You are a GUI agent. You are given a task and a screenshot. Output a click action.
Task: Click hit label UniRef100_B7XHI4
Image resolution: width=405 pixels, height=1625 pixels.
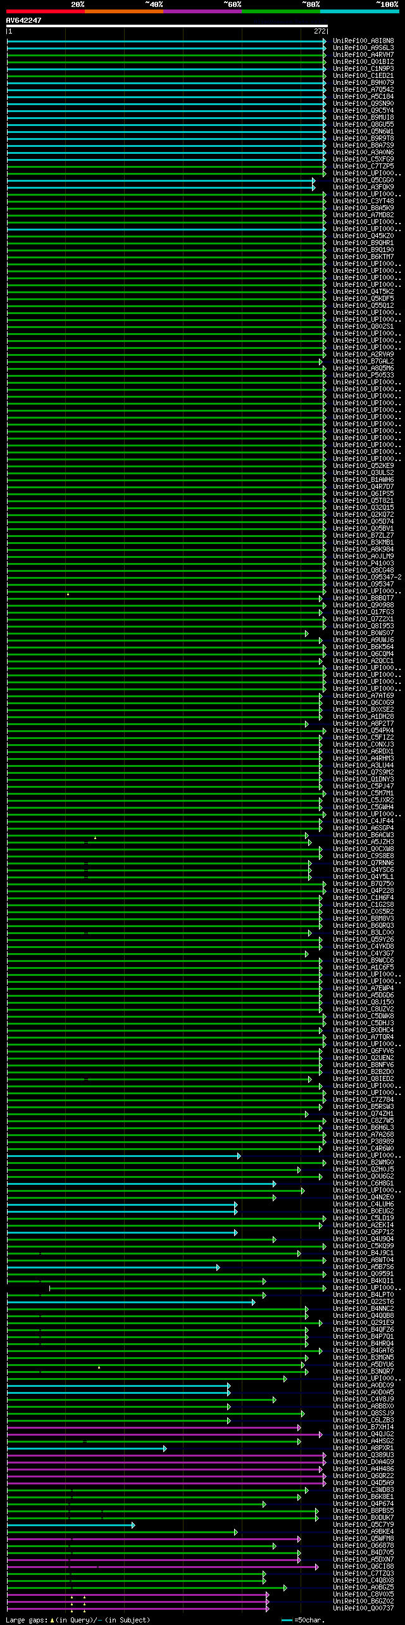pos(363,1427)
